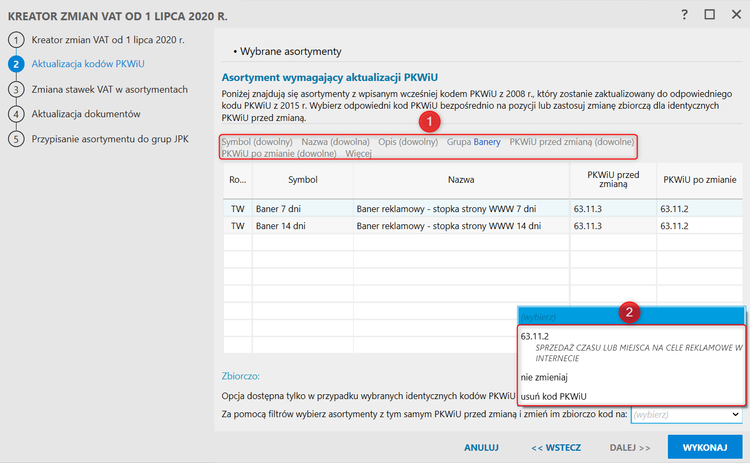The height and width of the screenshot is (463, 750).
Task: Open the Zbiorczo (wybierz) combo box arrow
Action: 735,415
